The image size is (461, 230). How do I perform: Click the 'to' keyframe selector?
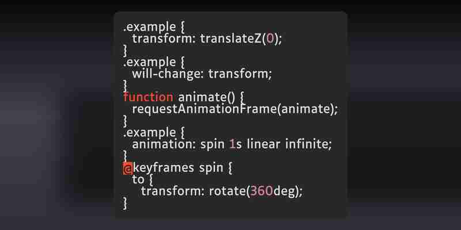point(138,180)
